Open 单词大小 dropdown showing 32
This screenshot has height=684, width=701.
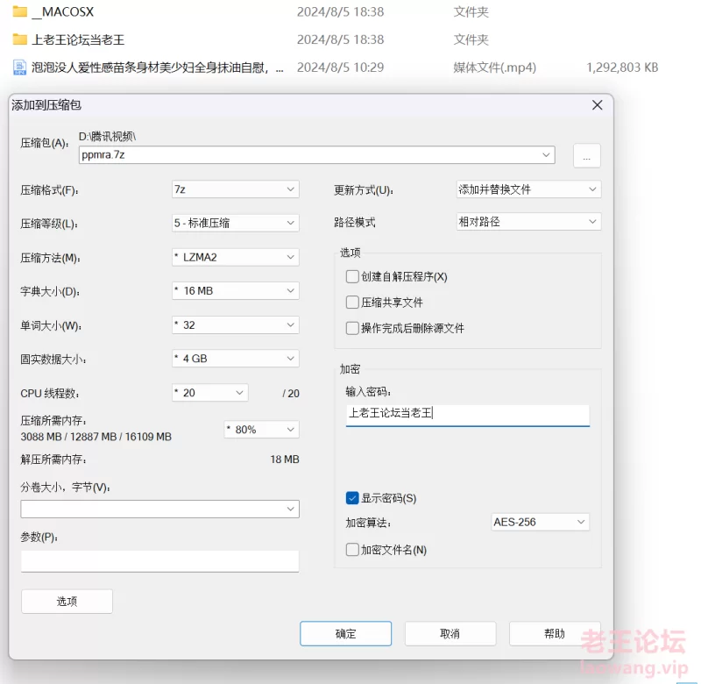click(x=236, y=324)
